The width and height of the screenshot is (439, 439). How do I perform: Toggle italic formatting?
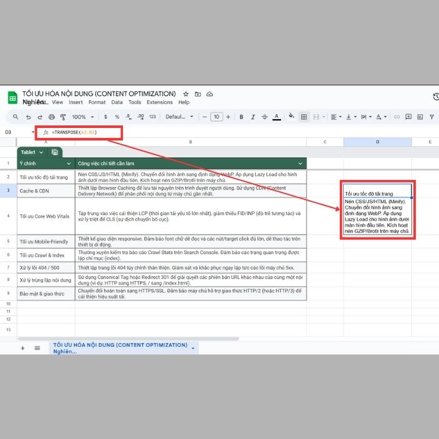(253, 117)
